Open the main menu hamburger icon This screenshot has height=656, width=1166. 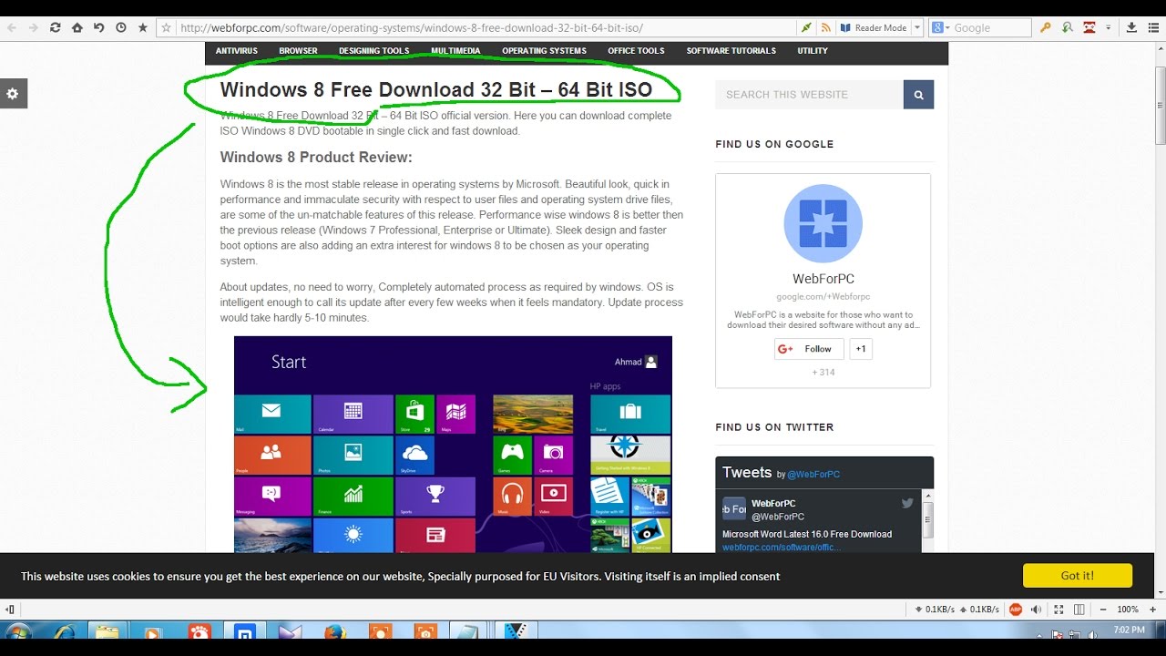point(1153,28)
